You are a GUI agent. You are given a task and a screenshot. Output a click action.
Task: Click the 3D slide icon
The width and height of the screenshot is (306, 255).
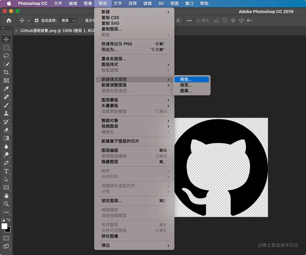[241, 21]
